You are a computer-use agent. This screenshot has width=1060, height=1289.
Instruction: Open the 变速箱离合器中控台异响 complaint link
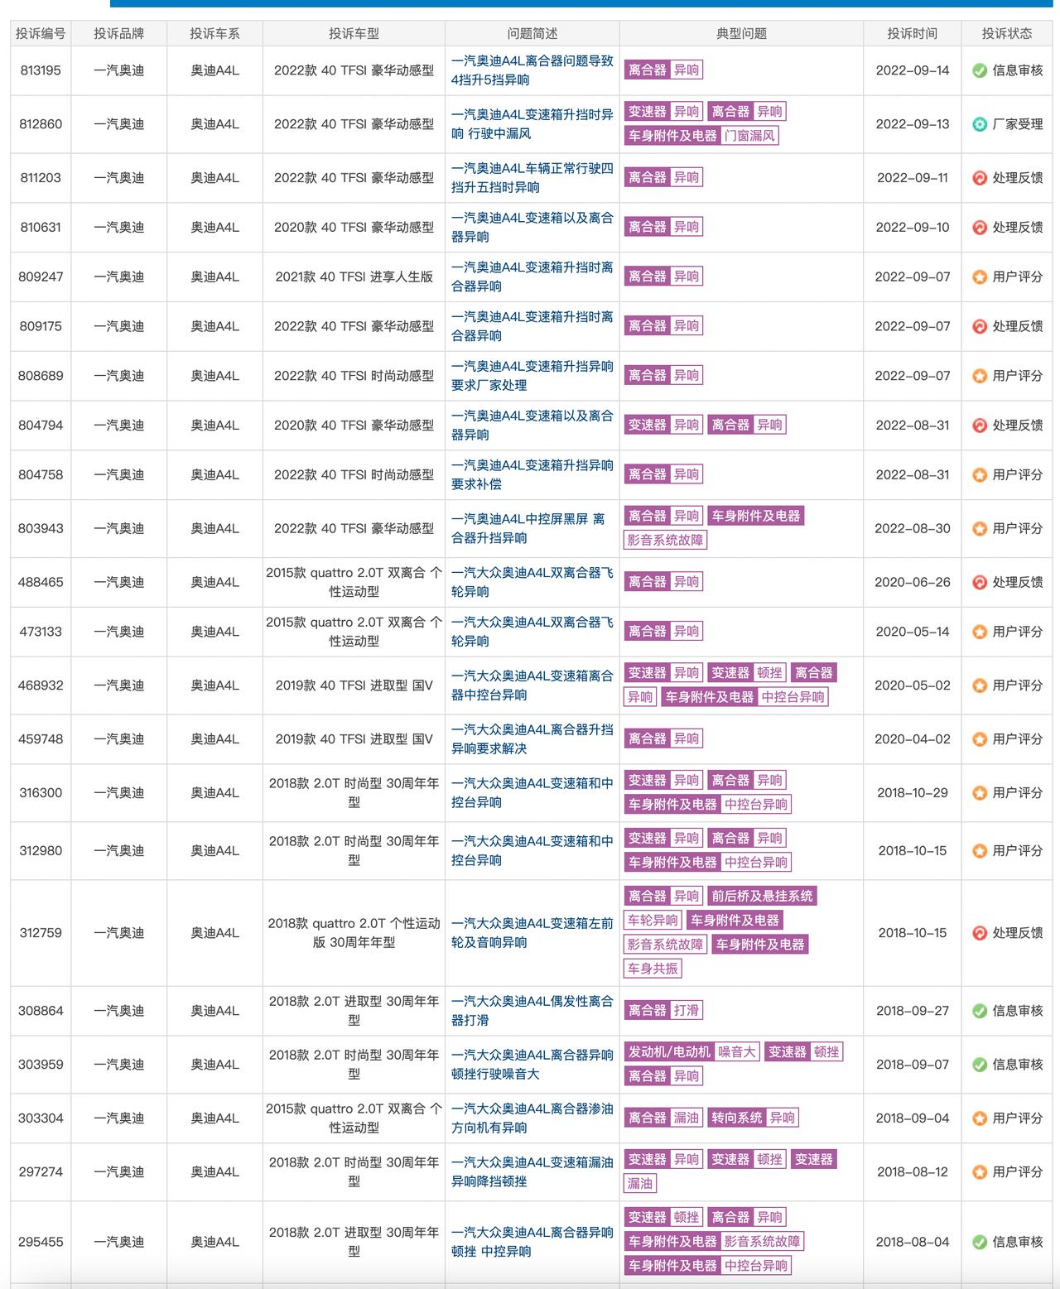[x=532, y=685]
